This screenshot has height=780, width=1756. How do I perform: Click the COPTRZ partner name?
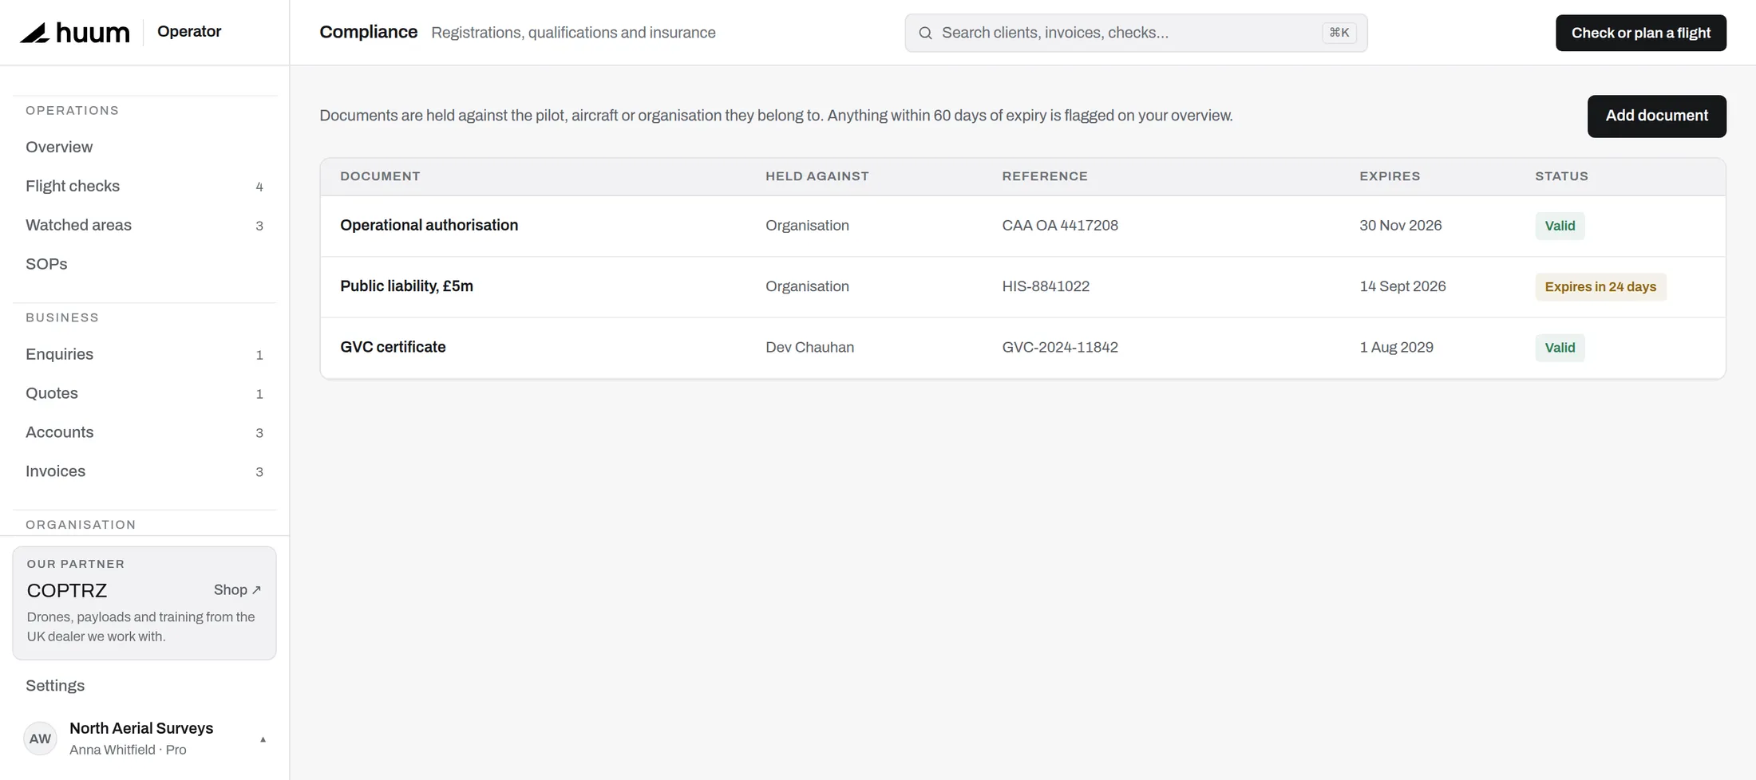(x=67, y=590)
